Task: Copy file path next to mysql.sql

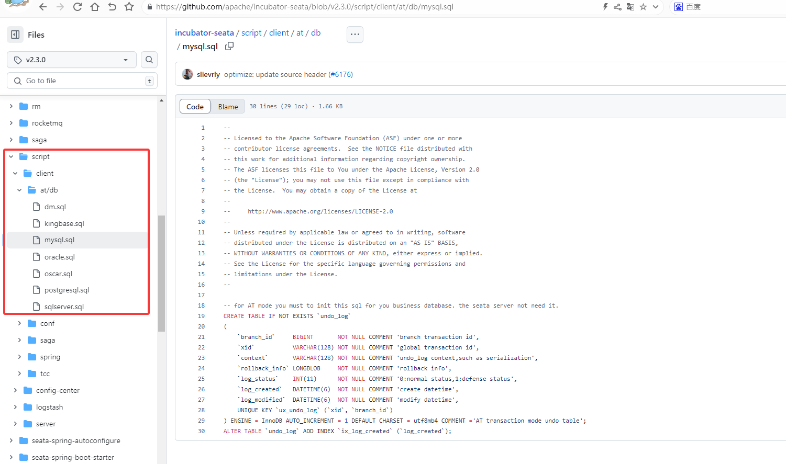Action: click(x=229, y=46)
